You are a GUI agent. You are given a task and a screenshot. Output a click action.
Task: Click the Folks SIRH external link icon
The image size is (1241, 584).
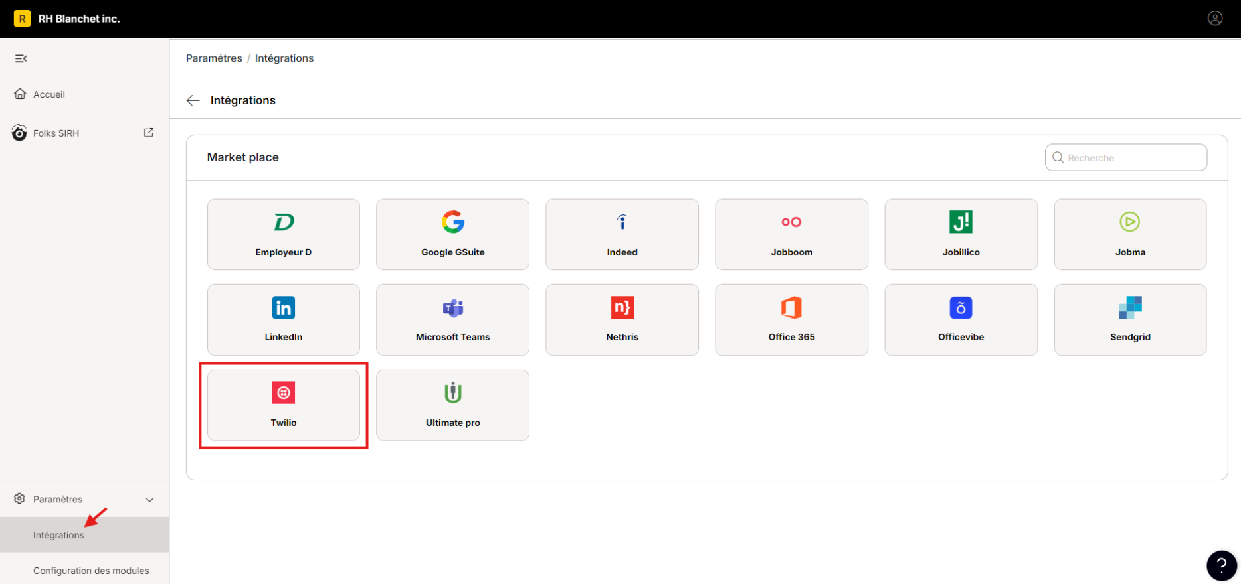click(x=149, y=133)
